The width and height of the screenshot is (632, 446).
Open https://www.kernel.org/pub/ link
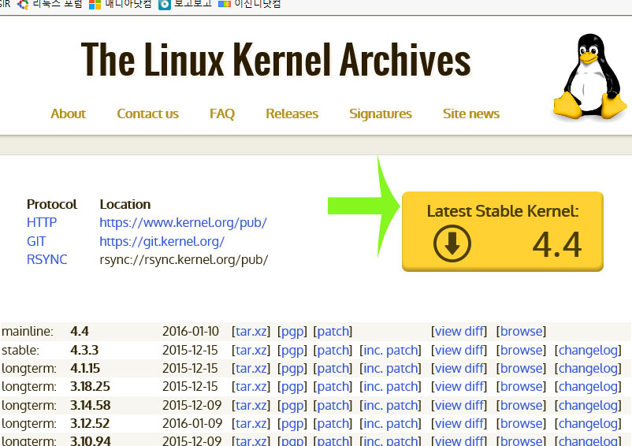(184, 222)
